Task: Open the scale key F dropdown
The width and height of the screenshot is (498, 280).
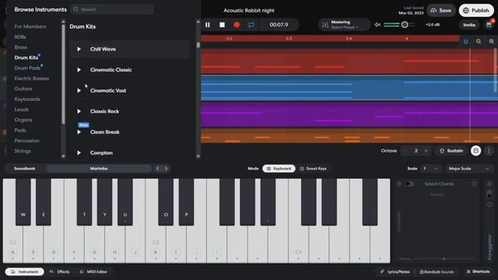Action: (430, 169)
